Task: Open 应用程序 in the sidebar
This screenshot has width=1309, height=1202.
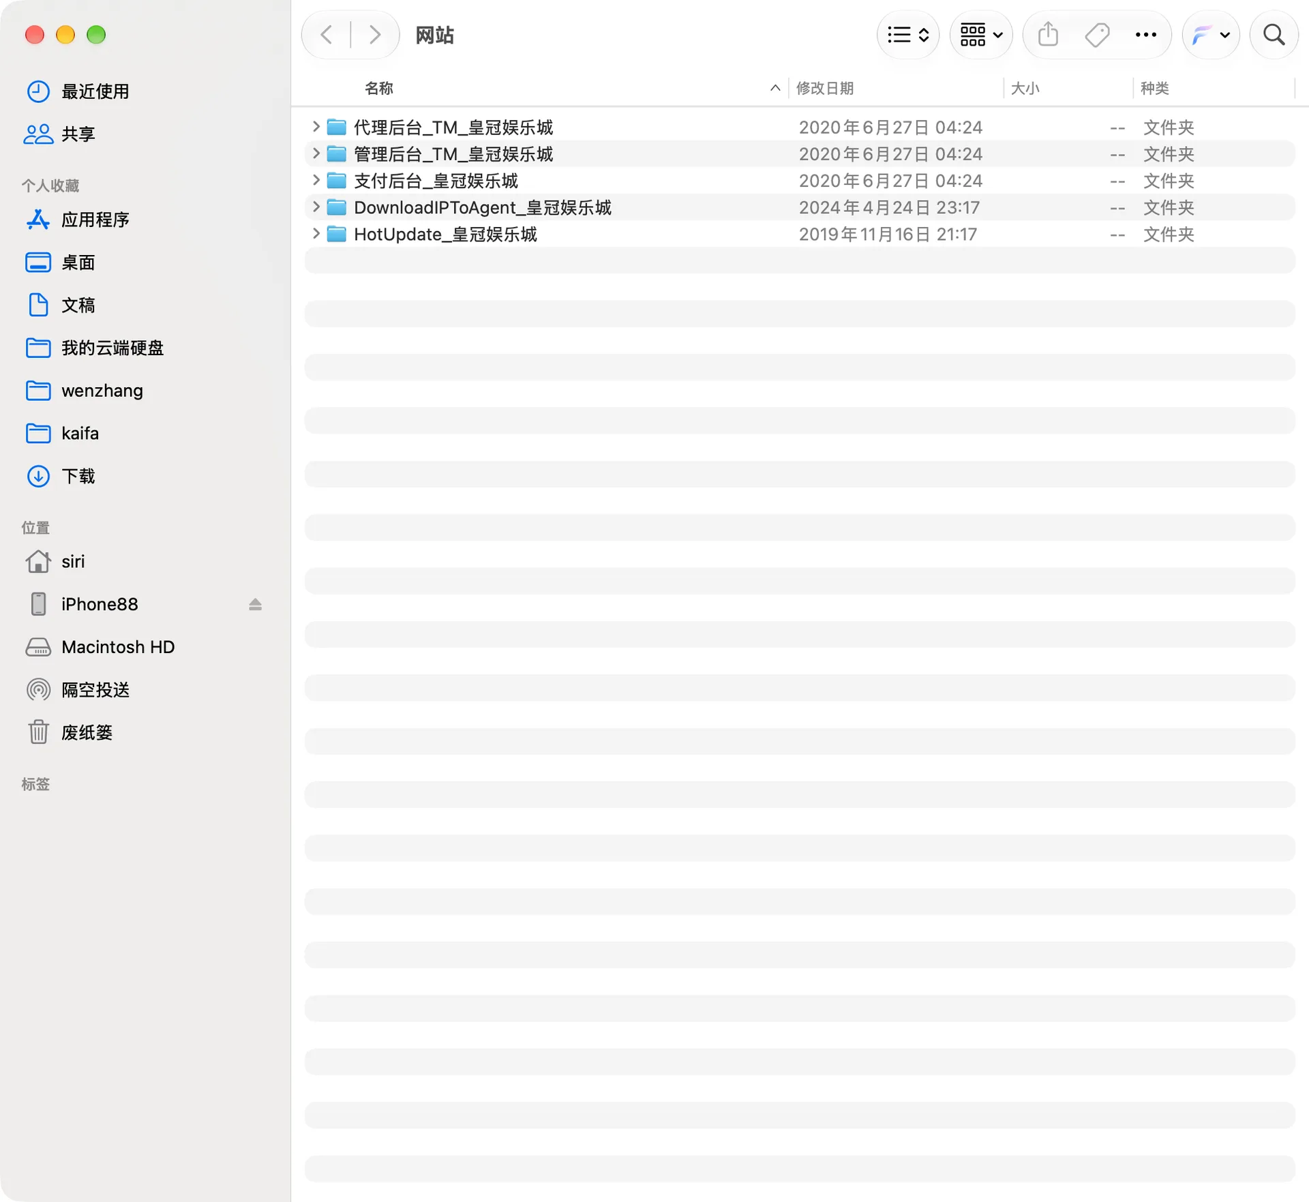Action: 78,220
